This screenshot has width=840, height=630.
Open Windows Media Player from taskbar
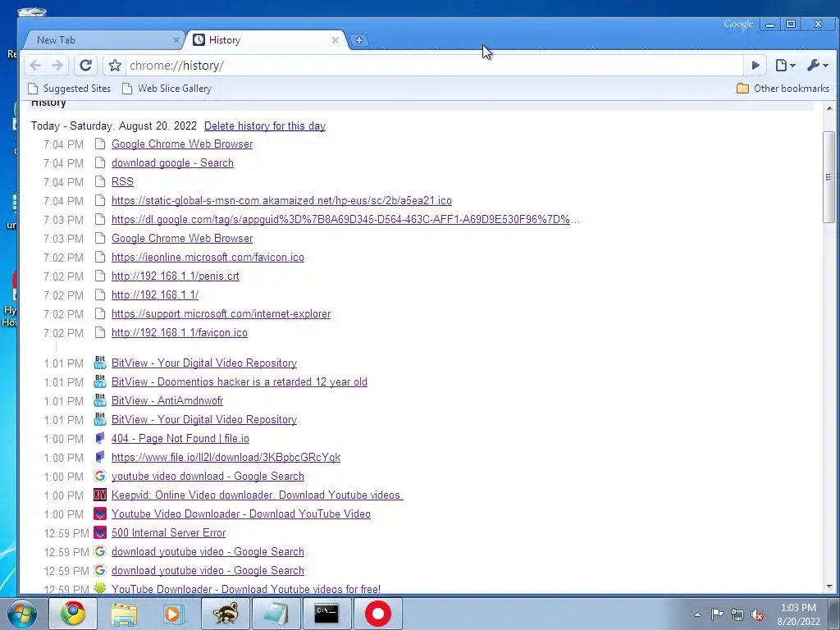pos(174,614)
